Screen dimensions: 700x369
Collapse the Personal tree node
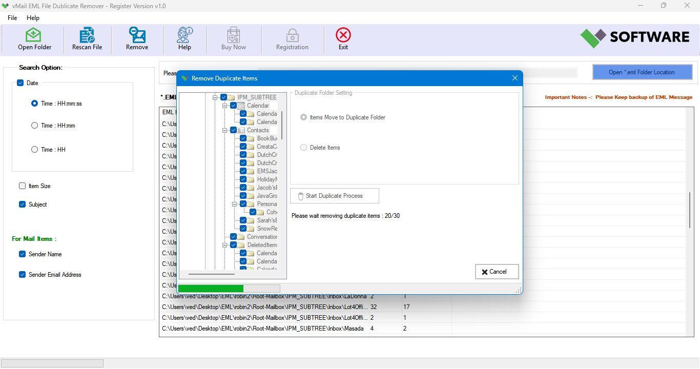pos(235,204)
